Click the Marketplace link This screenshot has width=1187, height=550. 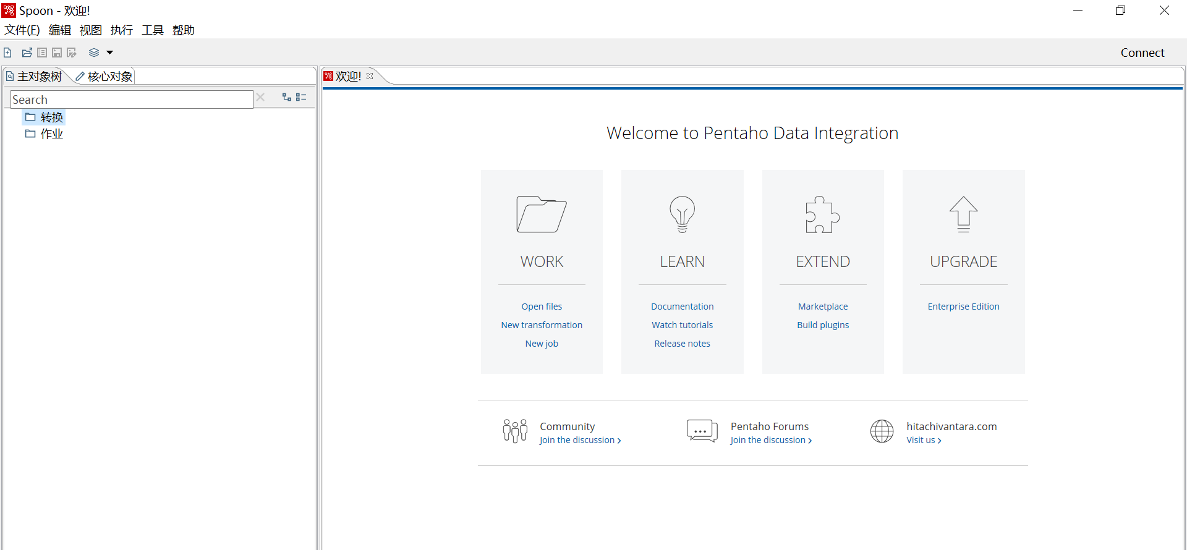click(x=823, y=307)
